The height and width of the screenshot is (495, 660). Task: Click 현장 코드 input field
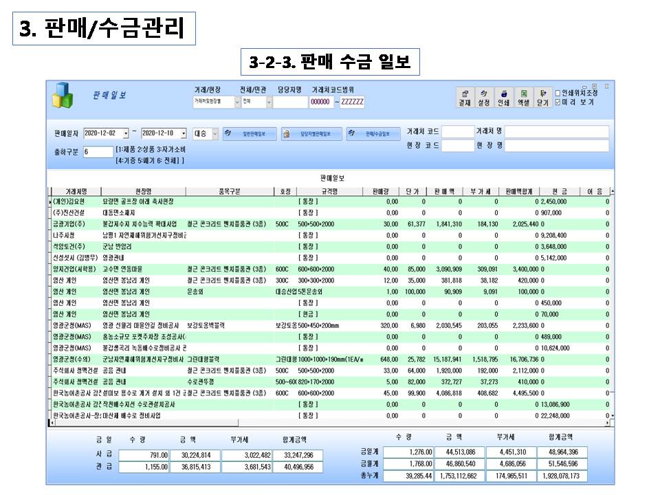tap(458, 146)
